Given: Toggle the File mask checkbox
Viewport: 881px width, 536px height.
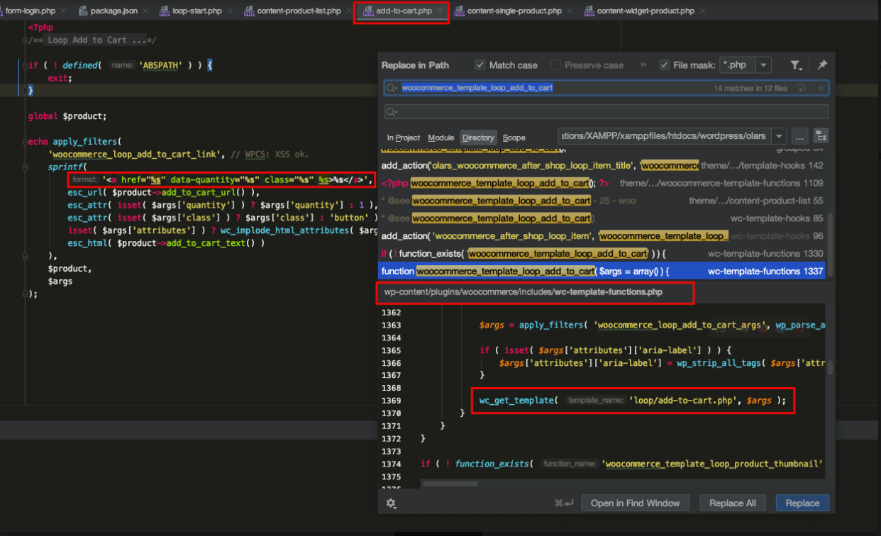Looking at the screenshot, I should 665,65.
